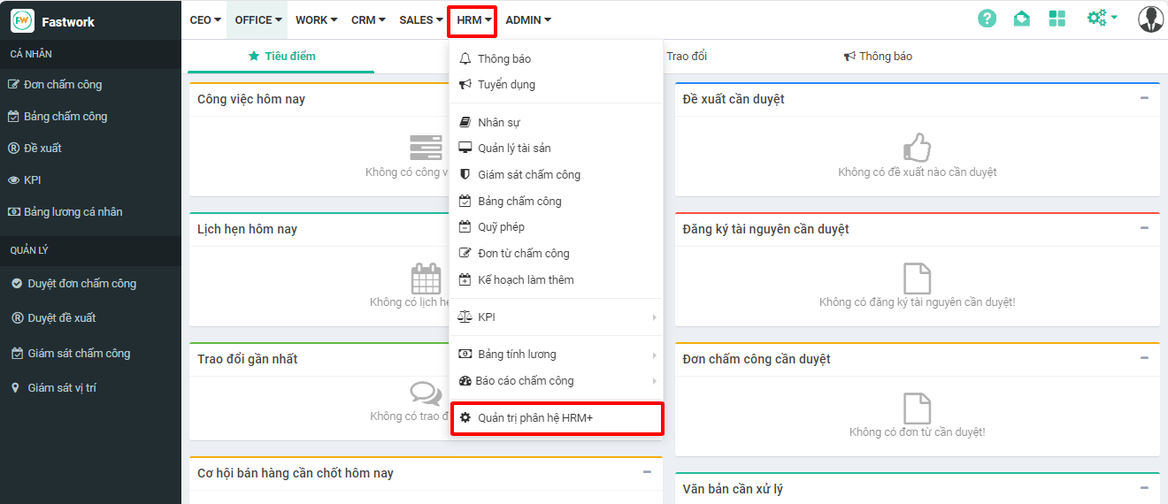Open the settings gears icon dropdown
The width and height of the screenshot is (1168, 504).
1102,19
